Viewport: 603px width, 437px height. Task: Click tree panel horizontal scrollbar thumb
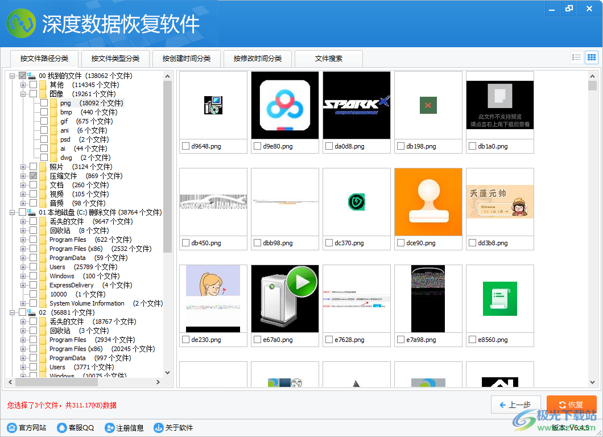point(56,382)
